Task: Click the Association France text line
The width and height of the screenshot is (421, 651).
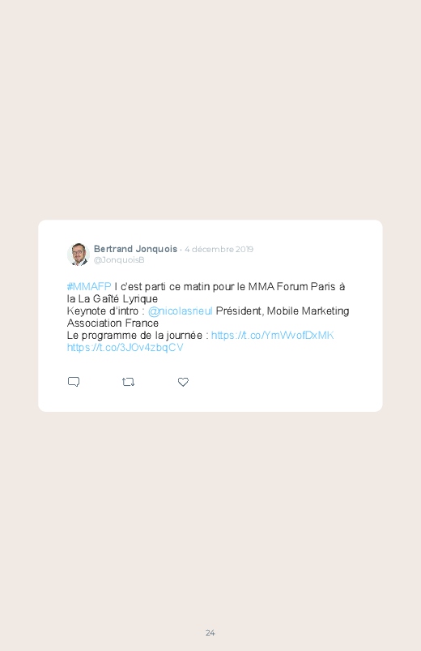Action: click(x=113, y=323)
